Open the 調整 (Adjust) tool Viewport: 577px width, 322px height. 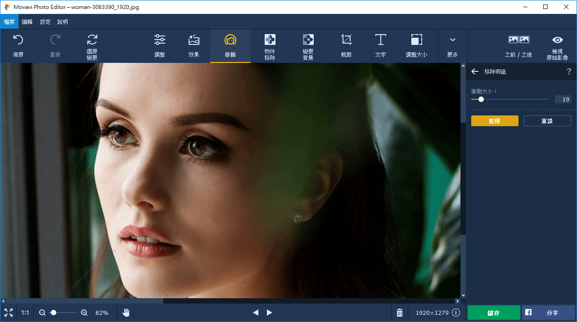click(x=159, y=45)
